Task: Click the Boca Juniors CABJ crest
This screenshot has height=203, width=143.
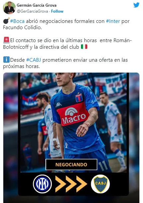Action: coord(101,184)
